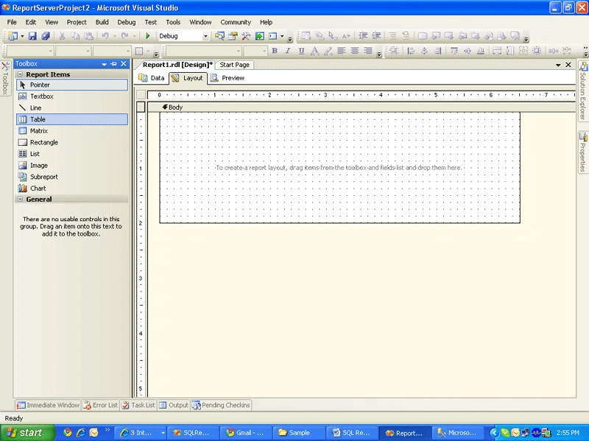589x441 pixels.
Task: Click the New Project toolbar icon
Action: click(x=13, y=36)
